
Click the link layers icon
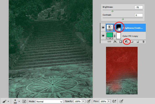(x=109, y=42)
